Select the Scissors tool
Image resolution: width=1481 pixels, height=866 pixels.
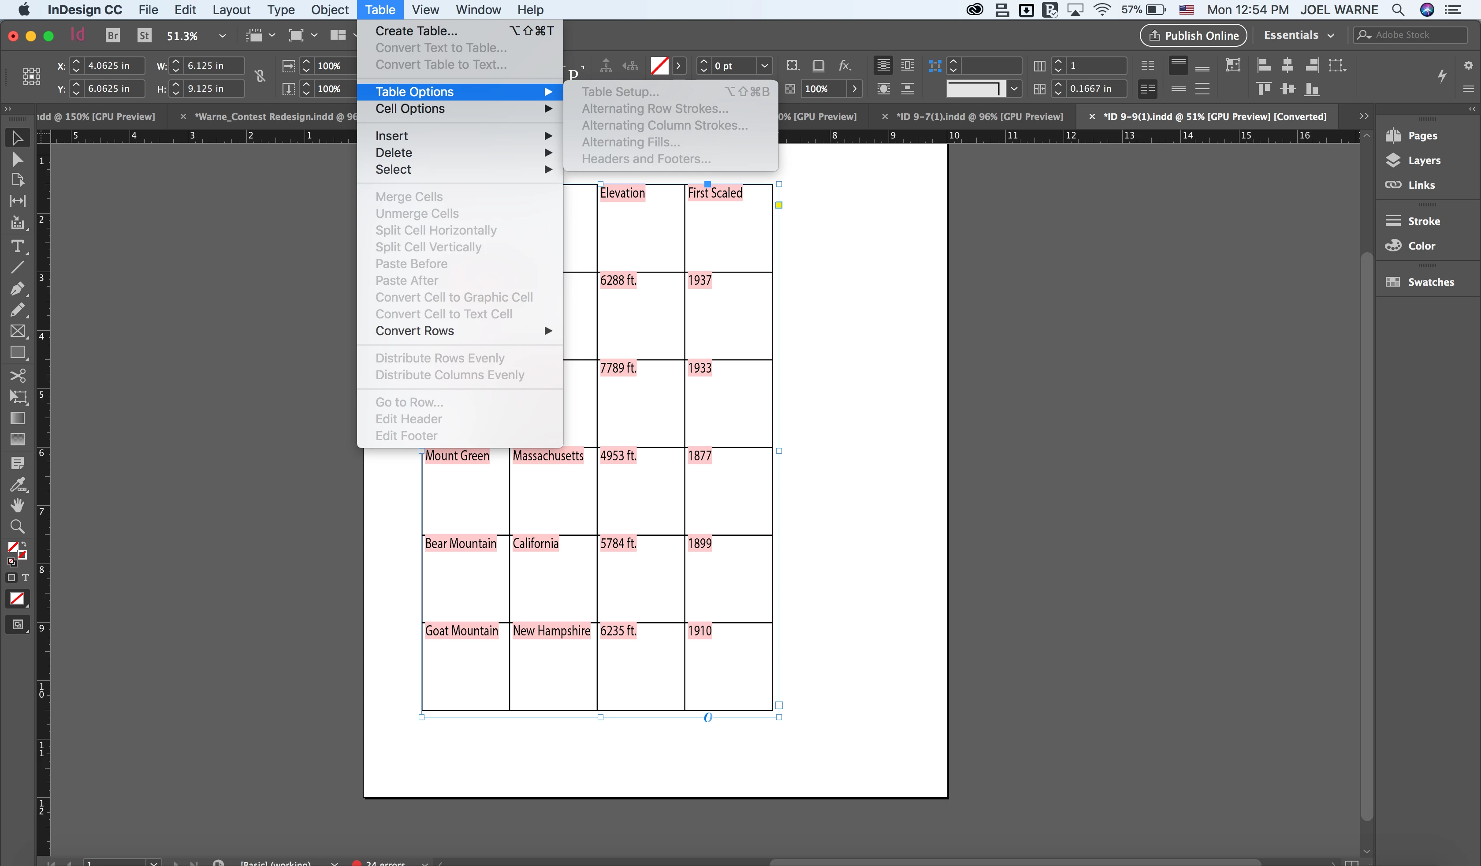click(18, 375)
